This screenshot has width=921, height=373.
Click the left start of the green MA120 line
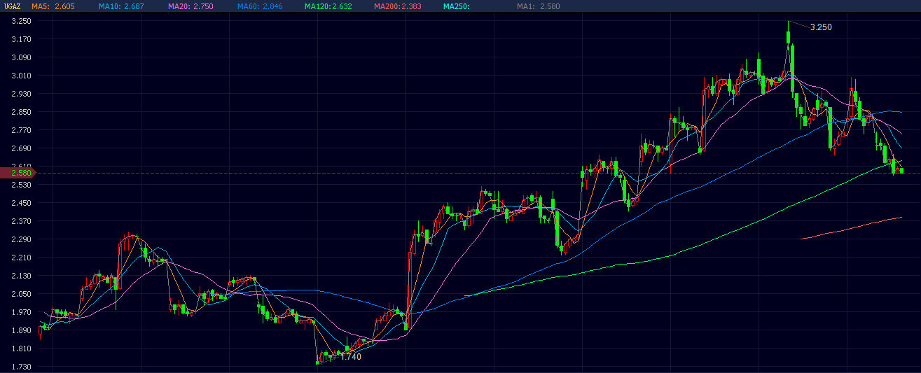[x=466, y=295]
